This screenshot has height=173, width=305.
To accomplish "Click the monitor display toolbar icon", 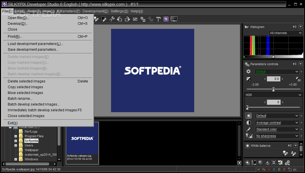I will coord(174,19).
